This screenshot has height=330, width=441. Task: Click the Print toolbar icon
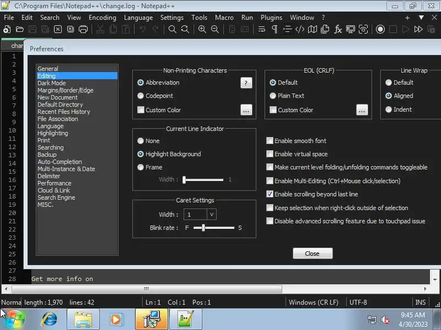pos(83,29)
